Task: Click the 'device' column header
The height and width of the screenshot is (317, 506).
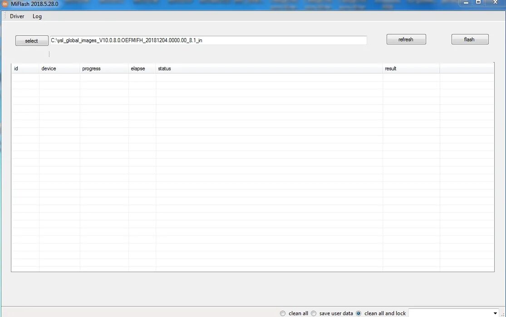Action: click(59, 68)
